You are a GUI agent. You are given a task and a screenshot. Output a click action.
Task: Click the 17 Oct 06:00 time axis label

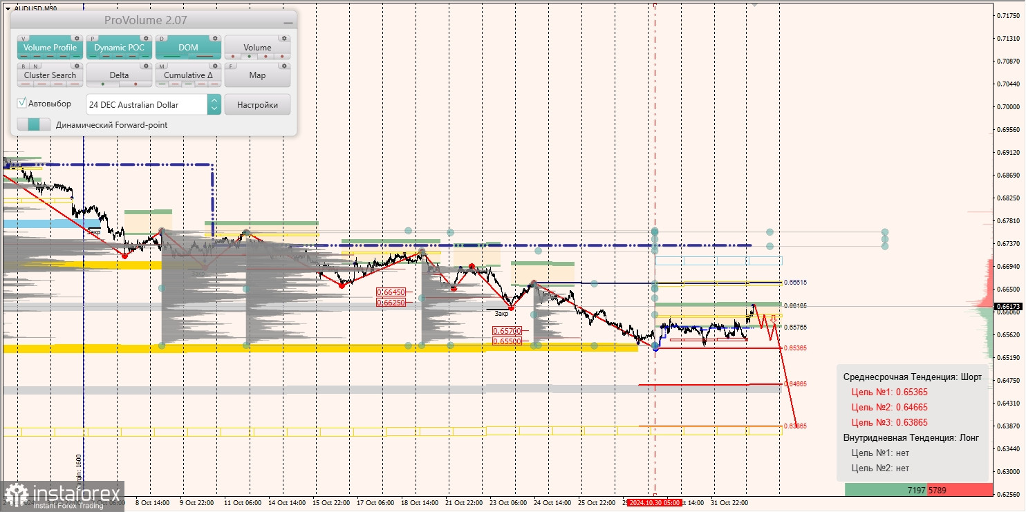(x=375, y=503)
